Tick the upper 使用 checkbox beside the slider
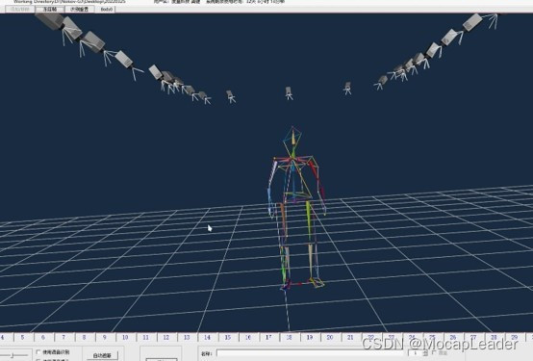533x361 pixels. [38, 352]
